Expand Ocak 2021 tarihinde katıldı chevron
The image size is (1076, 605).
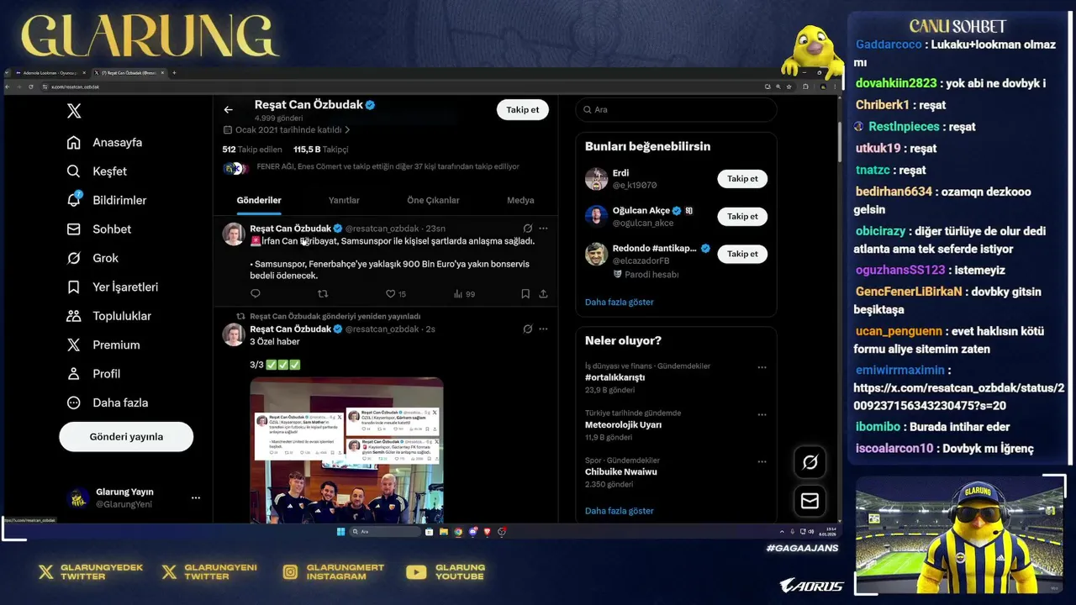coord(347,130)
